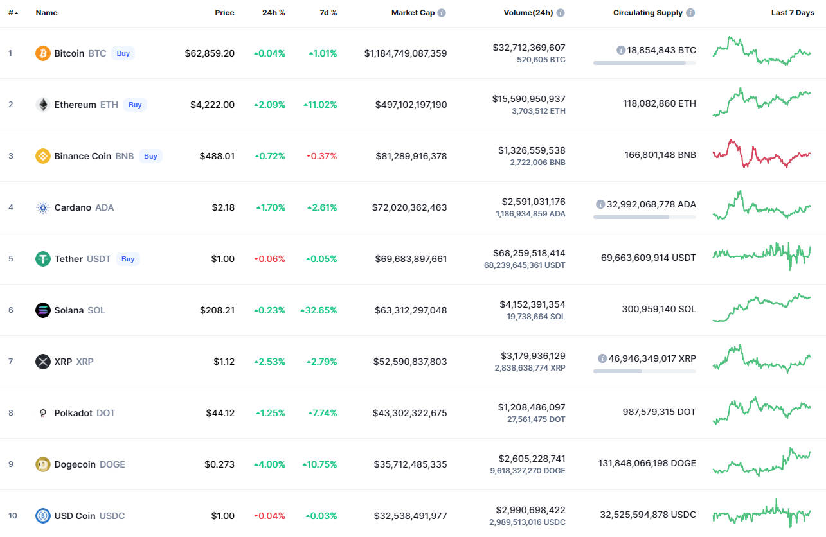This screenshot has width=826, height=537.
Task: Open Cardano last 7 days chart
Action: pos(762,205)
